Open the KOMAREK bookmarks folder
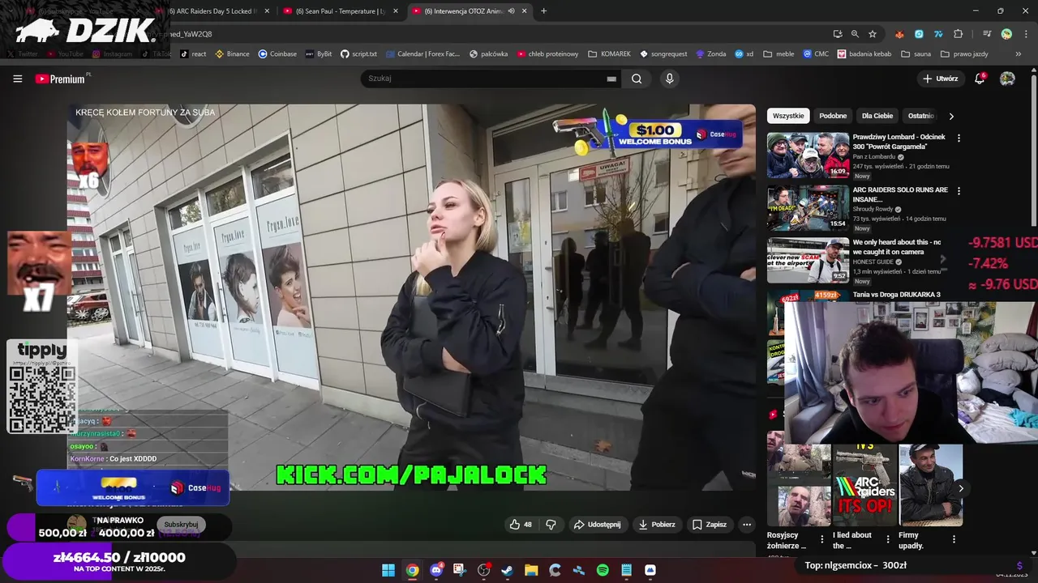The image size is (1038, 583). pos(610,54)
